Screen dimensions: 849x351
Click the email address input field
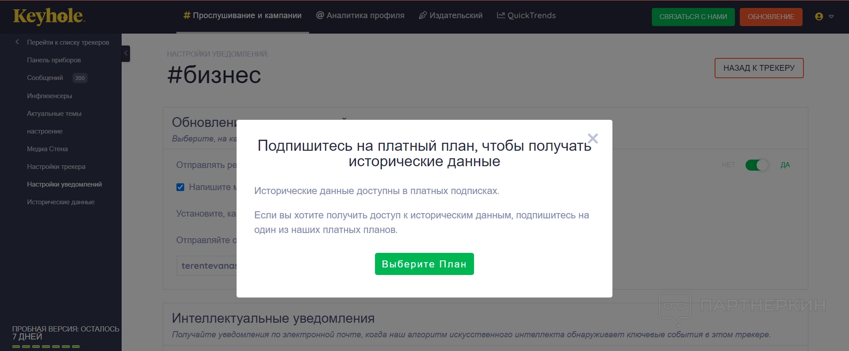tap(207, 266)
